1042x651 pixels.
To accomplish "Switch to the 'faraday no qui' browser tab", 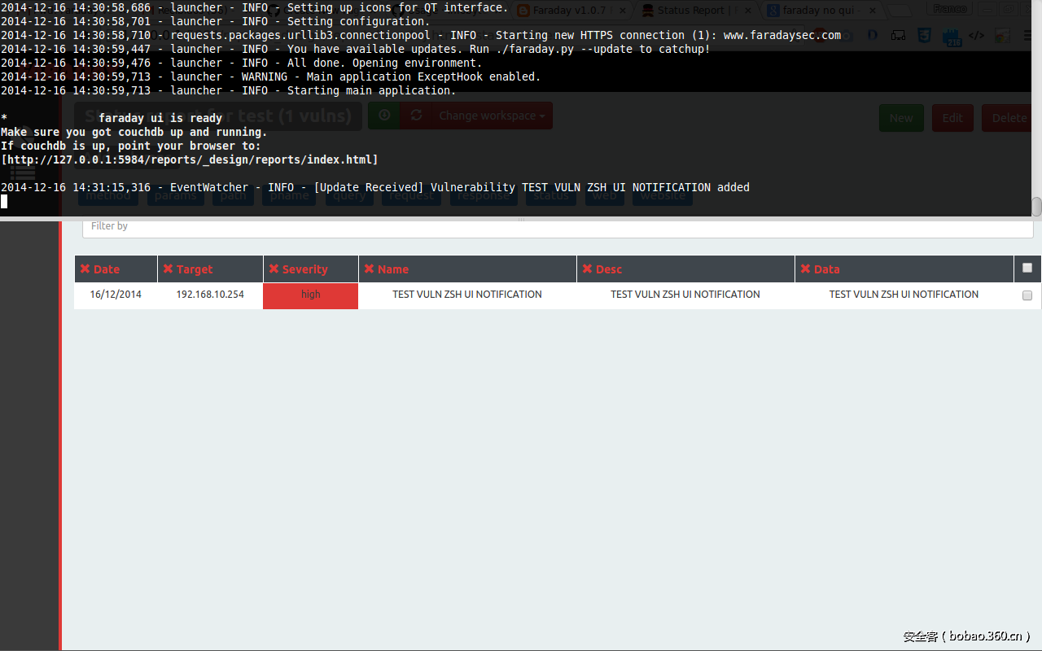I will point(822,11).
